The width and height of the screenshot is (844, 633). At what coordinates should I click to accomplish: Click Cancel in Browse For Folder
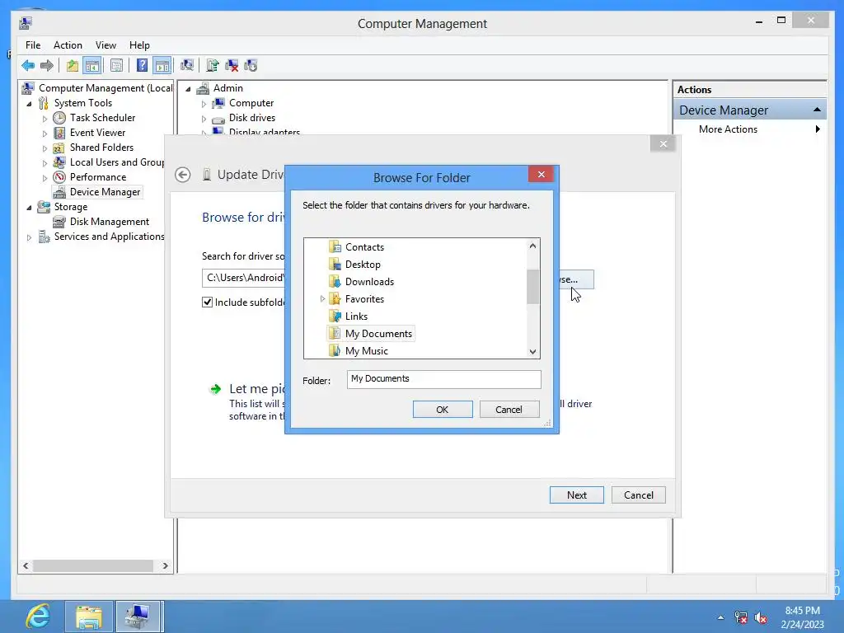(509, 410)
